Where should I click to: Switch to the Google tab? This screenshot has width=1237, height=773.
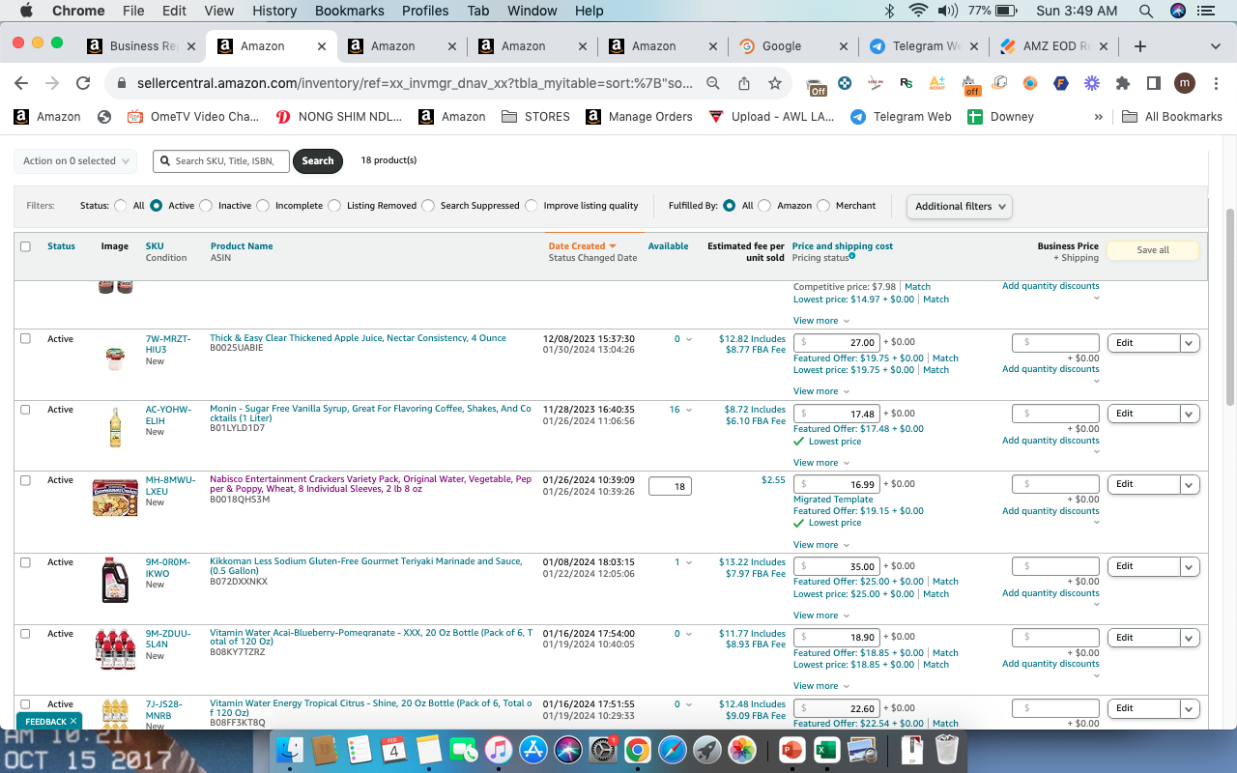tap(791, 45)
